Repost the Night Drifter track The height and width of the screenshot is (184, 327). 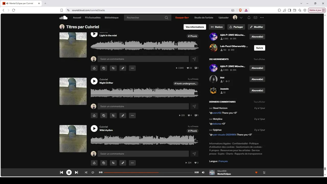coord(113,116)
